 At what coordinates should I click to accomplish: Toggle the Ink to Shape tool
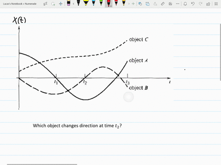click(x=148, y=4)
